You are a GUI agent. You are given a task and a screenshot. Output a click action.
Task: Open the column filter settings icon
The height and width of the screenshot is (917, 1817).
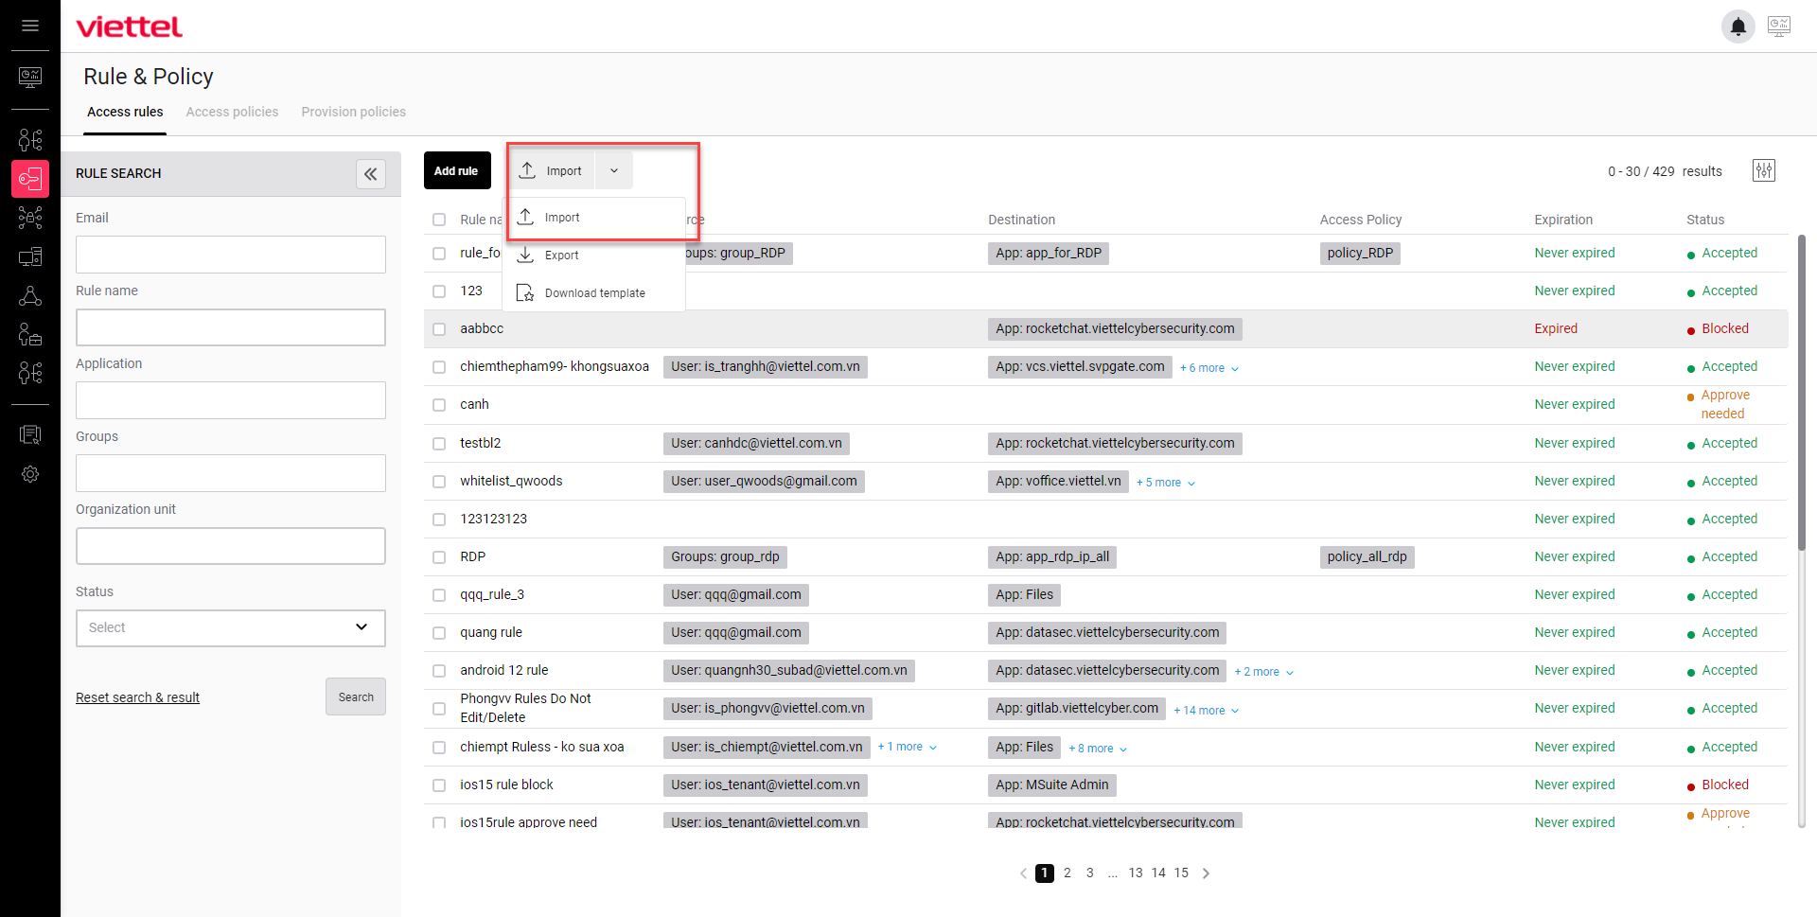1764,170
